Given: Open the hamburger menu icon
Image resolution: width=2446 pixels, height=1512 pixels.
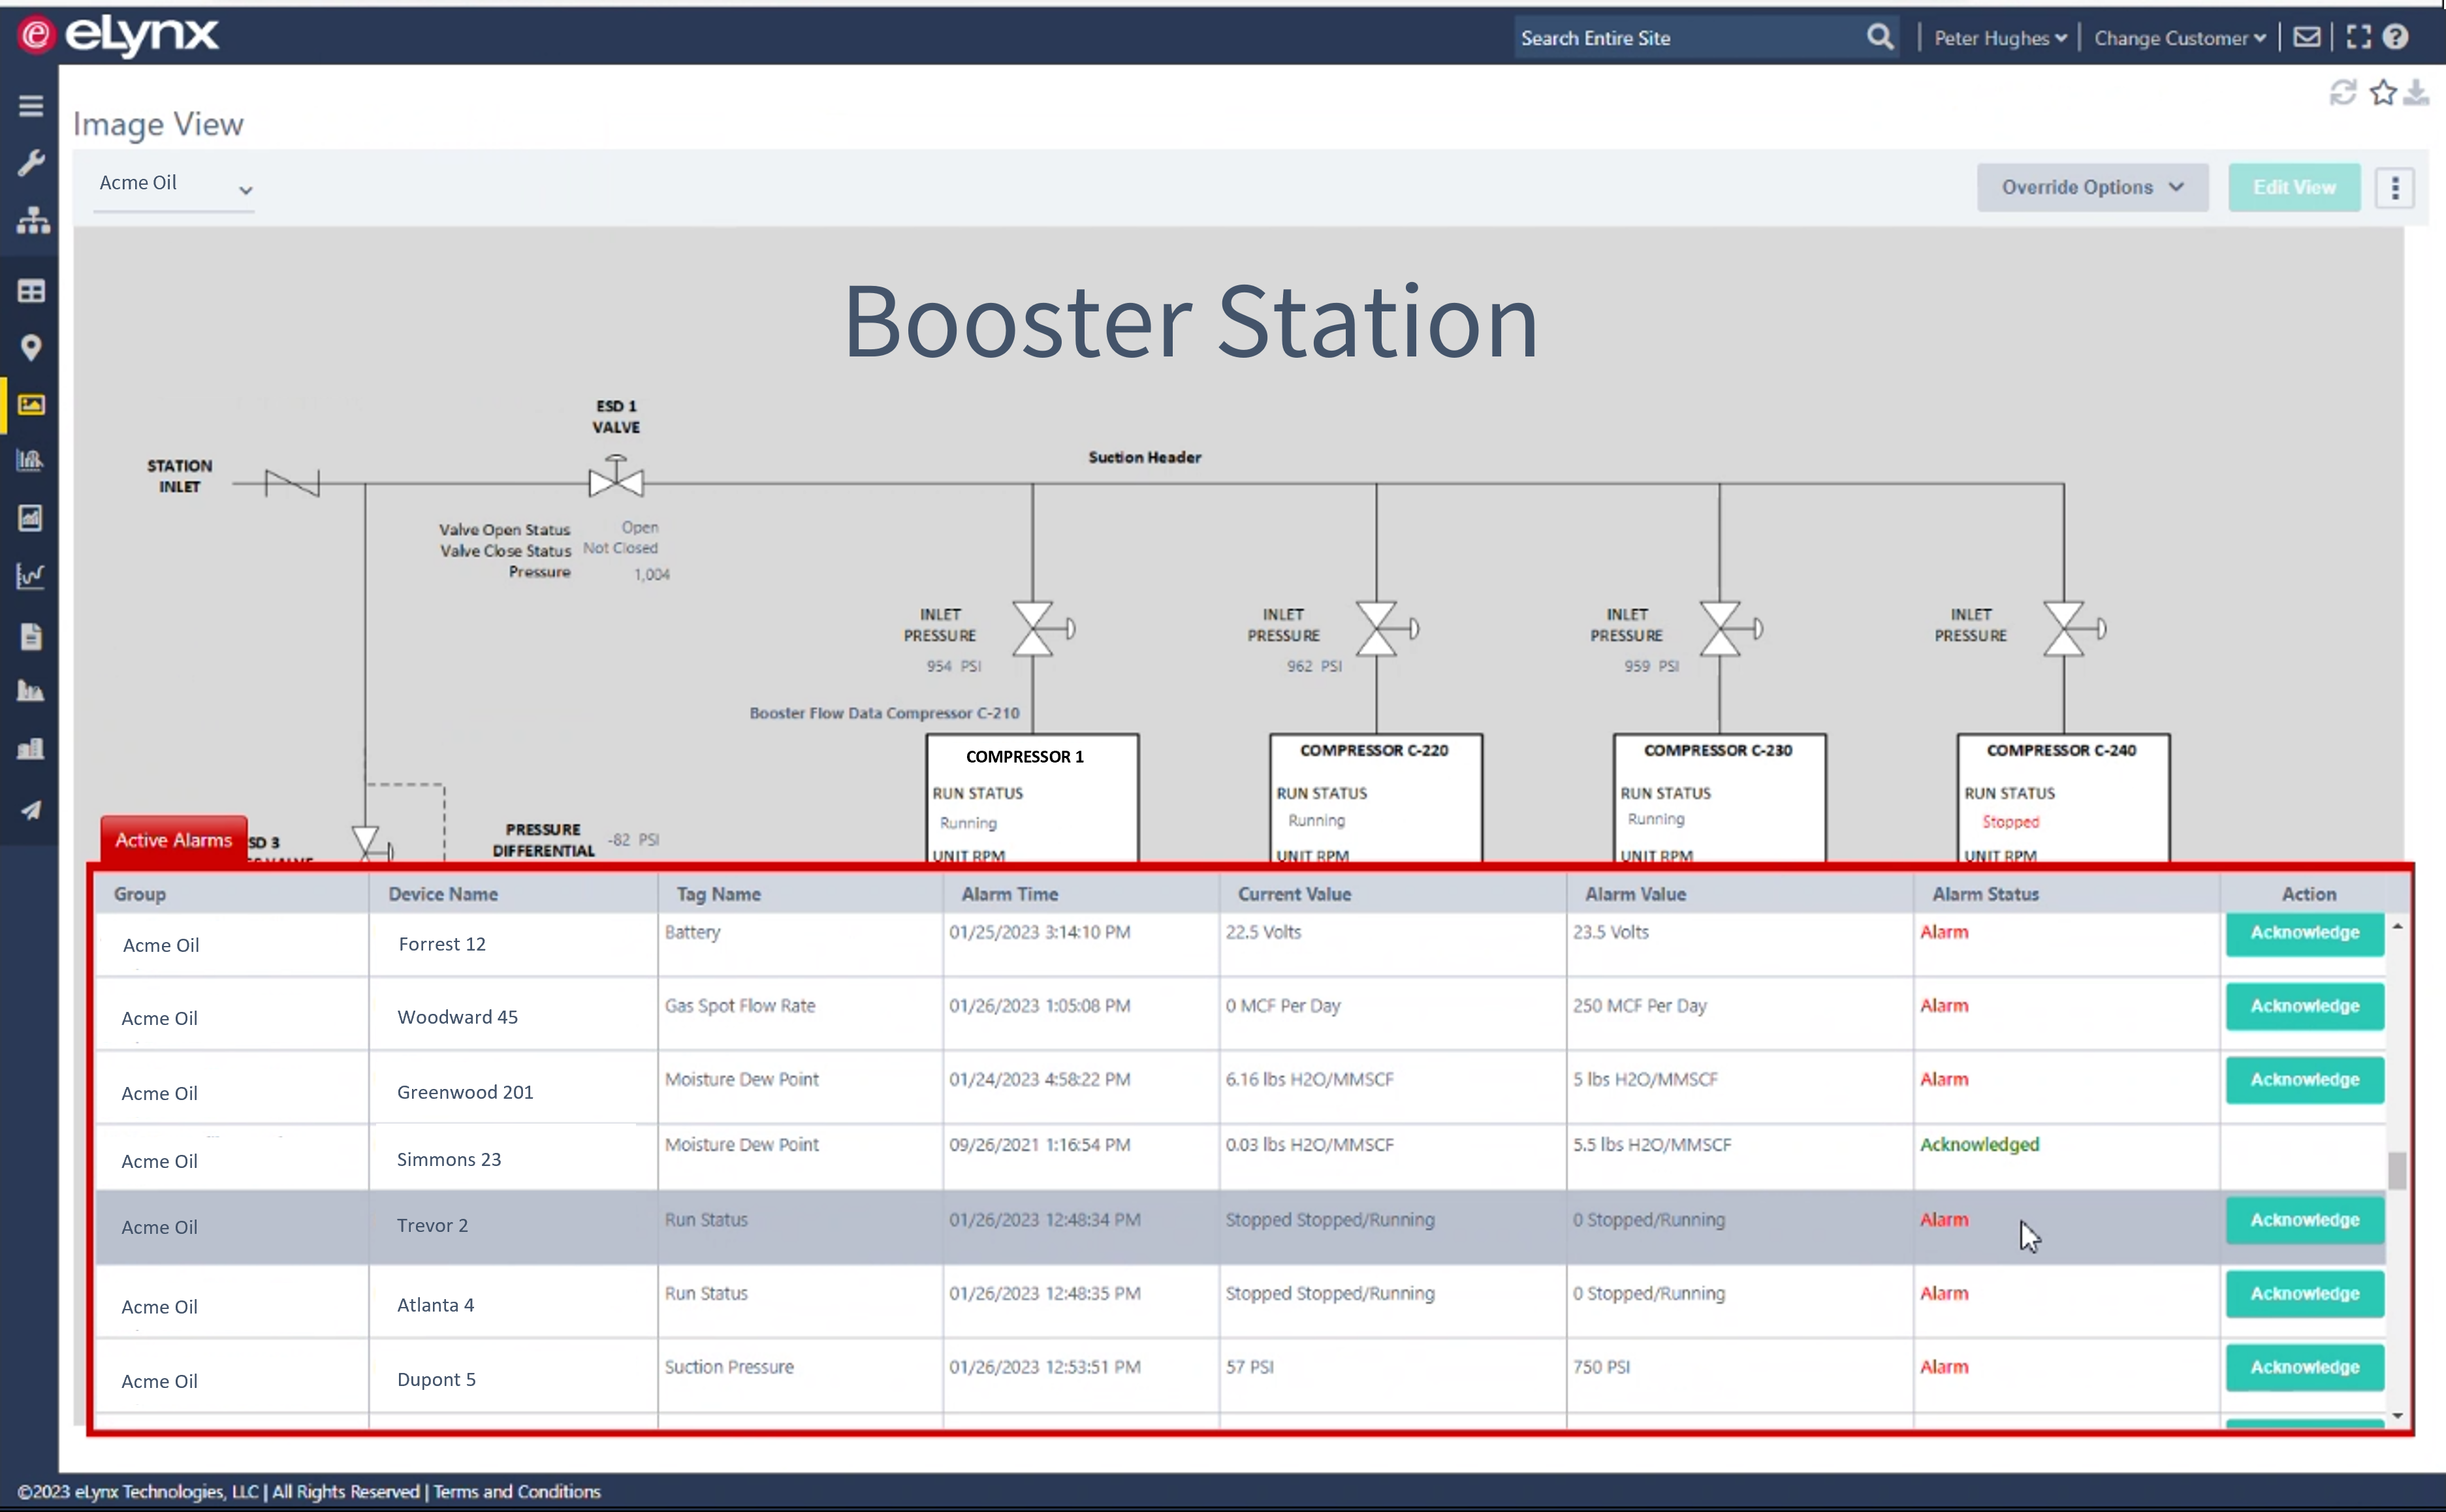Looking at the screenshot, I should (31, 105).
